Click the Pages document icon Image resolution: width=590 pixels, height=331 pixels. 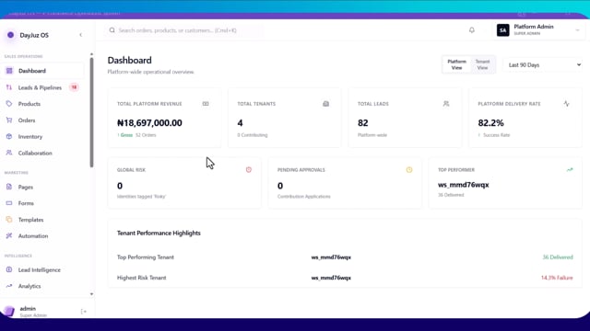(x=9, y=187)
